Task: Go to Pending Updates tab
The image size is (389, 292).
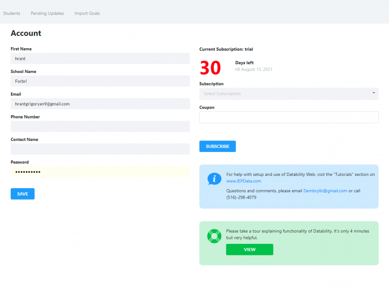Action: click(x=47, y=13)
